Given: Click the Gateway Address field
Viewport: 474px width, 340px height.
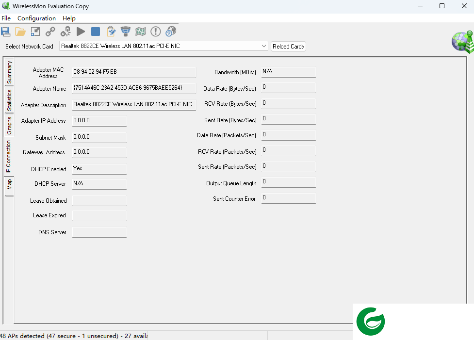Looking at the screenshot, I should coord(99,152).
